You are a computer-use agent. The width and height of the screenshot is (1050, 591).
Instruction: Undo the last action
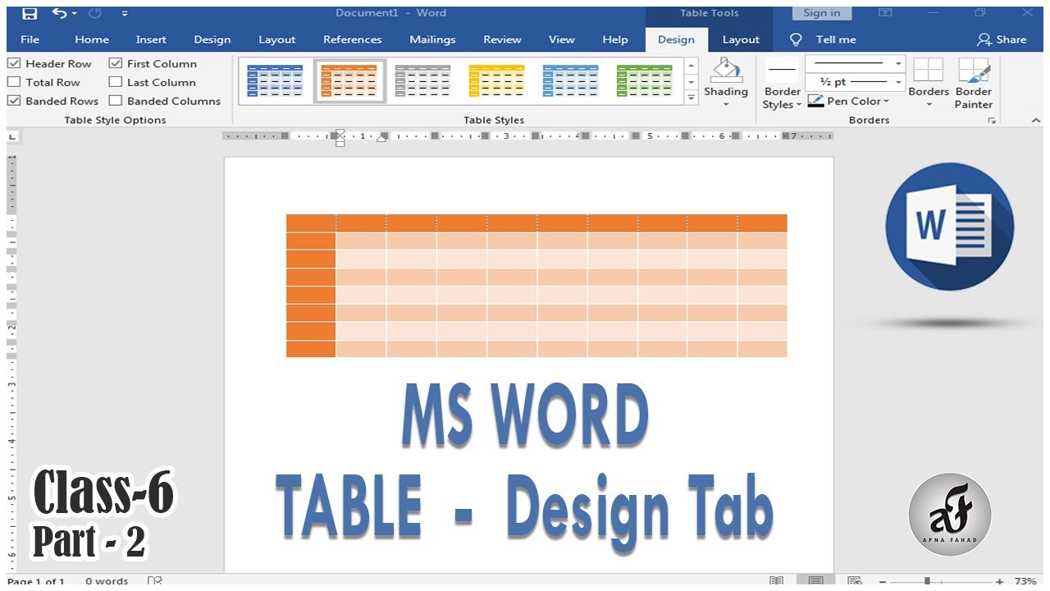(x=59, y=13)
